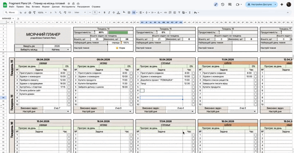The width and height of the screenshot is (294, 153).
Task: Check cloud save status icon
Action: [x=78, y=3]
